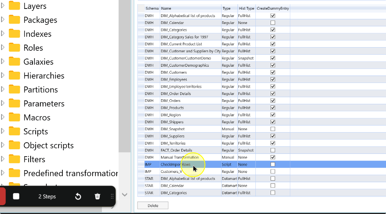The height and width of the screenshot is (214, 386).
Task: Click the Packages folder icon
Action: 14,19
